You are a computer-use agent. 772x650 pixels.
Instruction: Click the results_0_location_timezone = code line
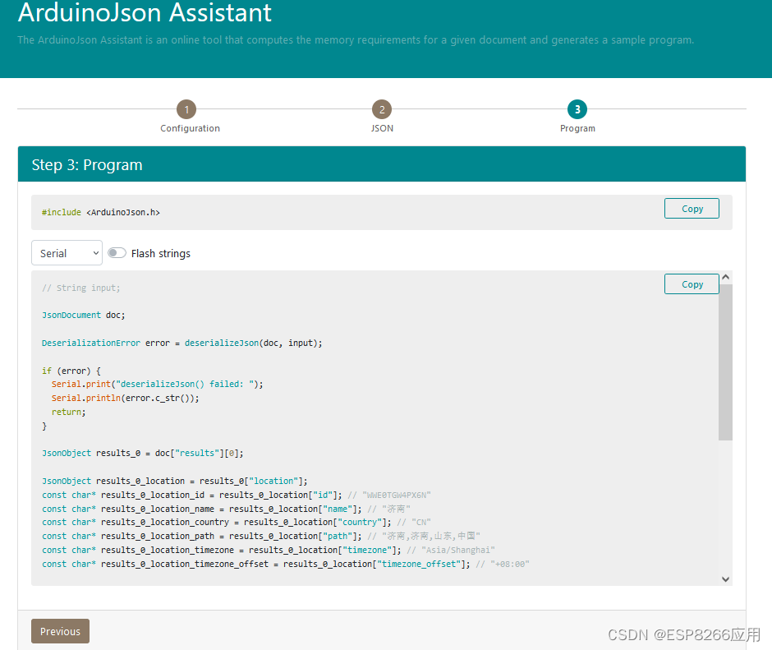(269, 550)
